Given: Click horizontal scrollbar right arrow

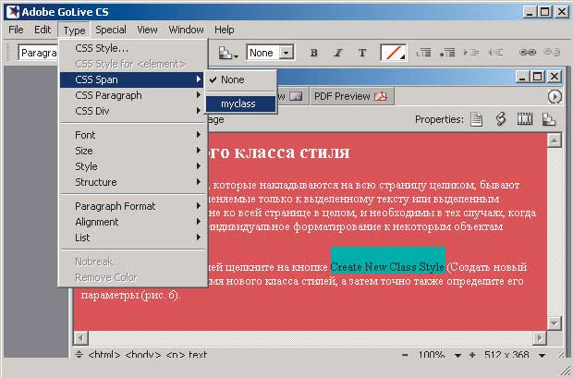Looking at the screenshot, I should (x=540, y=337).
